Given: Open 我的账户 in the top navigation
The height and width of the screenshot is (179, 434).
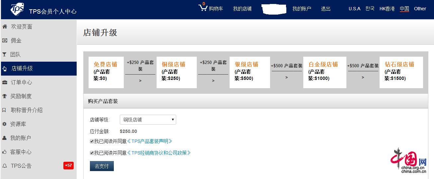Looking at the screenshot, I should point(302,9).
